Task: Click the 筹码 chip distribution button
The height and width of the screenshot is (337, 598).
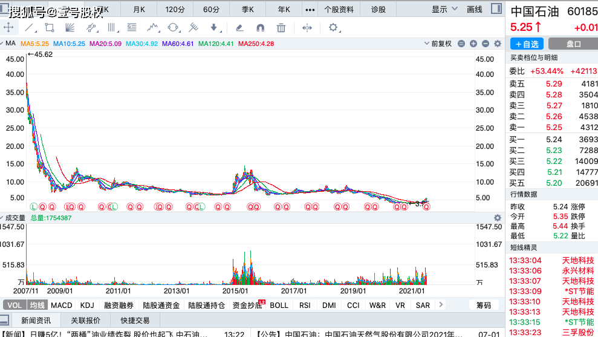Action: click(x=484, y=305)
